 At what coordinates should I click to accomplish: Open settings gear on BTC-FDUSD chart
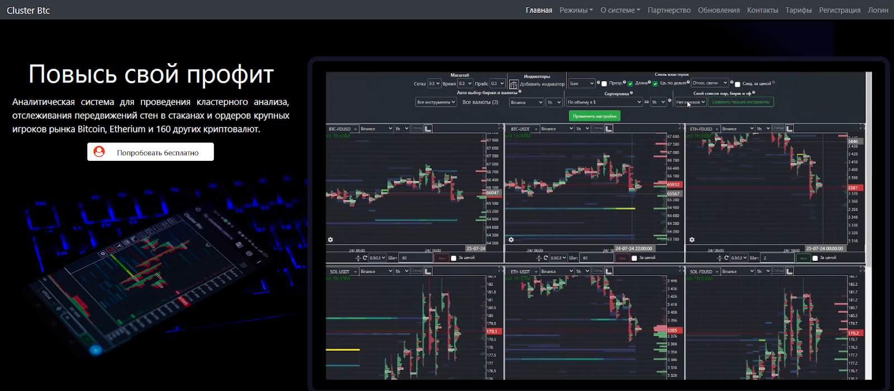330,240
